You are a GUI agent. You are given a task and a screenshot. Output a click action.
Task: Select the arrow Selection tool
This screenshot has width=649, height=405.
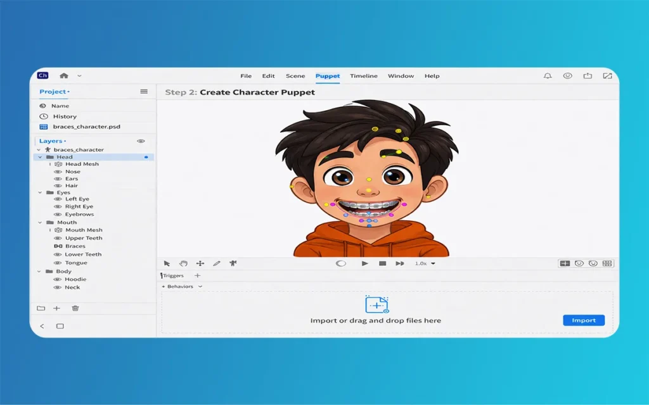[167, 263]
